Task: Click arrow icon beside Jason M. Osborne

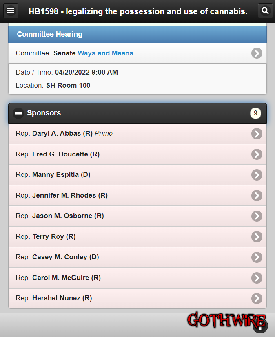Action: tap(257, 216)
